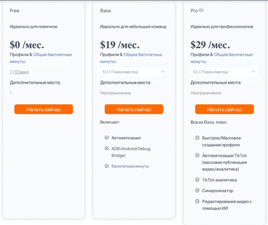This screenshot has height=225, width=268.
Task: Click the checkmark icon beside Автоматизации TikTok
Action: click(197, 155)
